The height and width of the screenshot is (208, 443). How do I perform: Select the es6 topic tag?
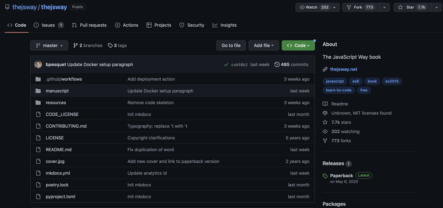coord(356,81)
